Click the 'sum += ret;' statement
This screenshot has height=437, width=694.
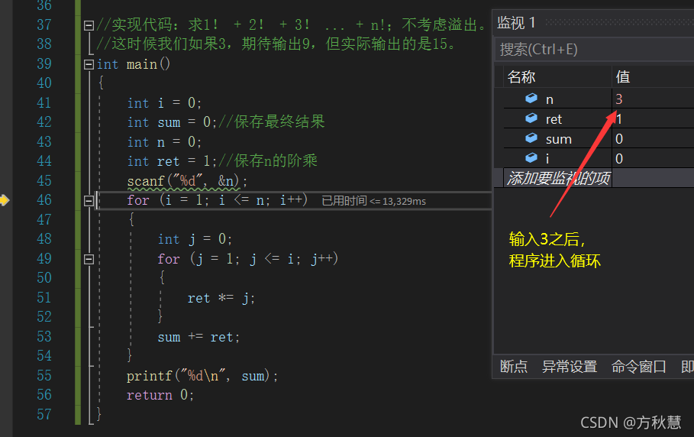tap(199, 338)
